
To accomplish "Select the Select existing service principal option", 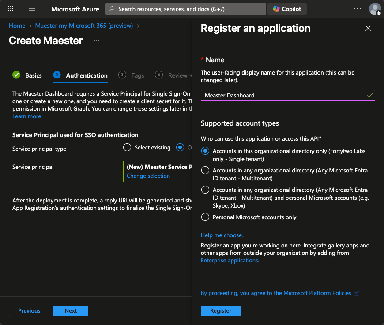I will coord(127,148).
